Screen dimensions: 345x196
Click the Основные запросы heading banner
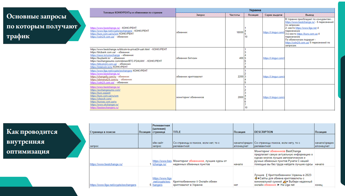[42, 26]
